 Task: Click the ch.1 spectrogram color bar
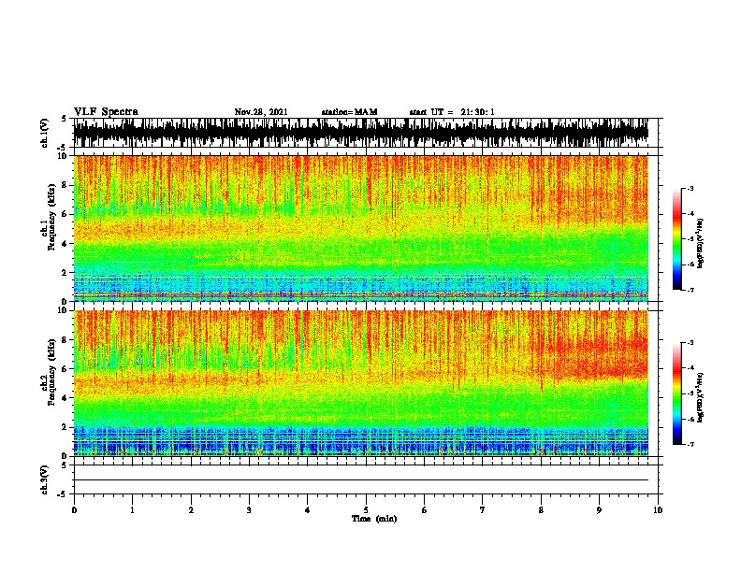pyautogui.click(x=676, y=239)
